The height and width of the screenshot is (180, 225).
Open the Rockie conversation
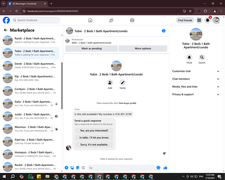coord(30,166)
